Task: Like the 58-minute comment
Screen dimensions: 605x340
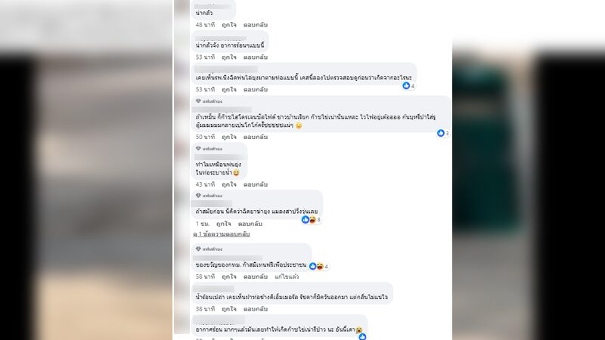Action: coord(229,277)
